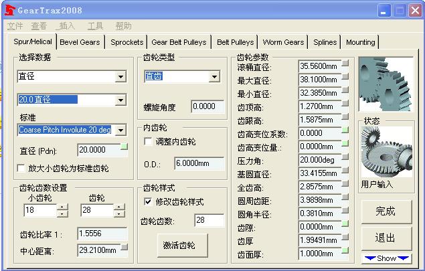
Task: Click the bevel gear 状态 image
Action: click(x=386, y=152)
